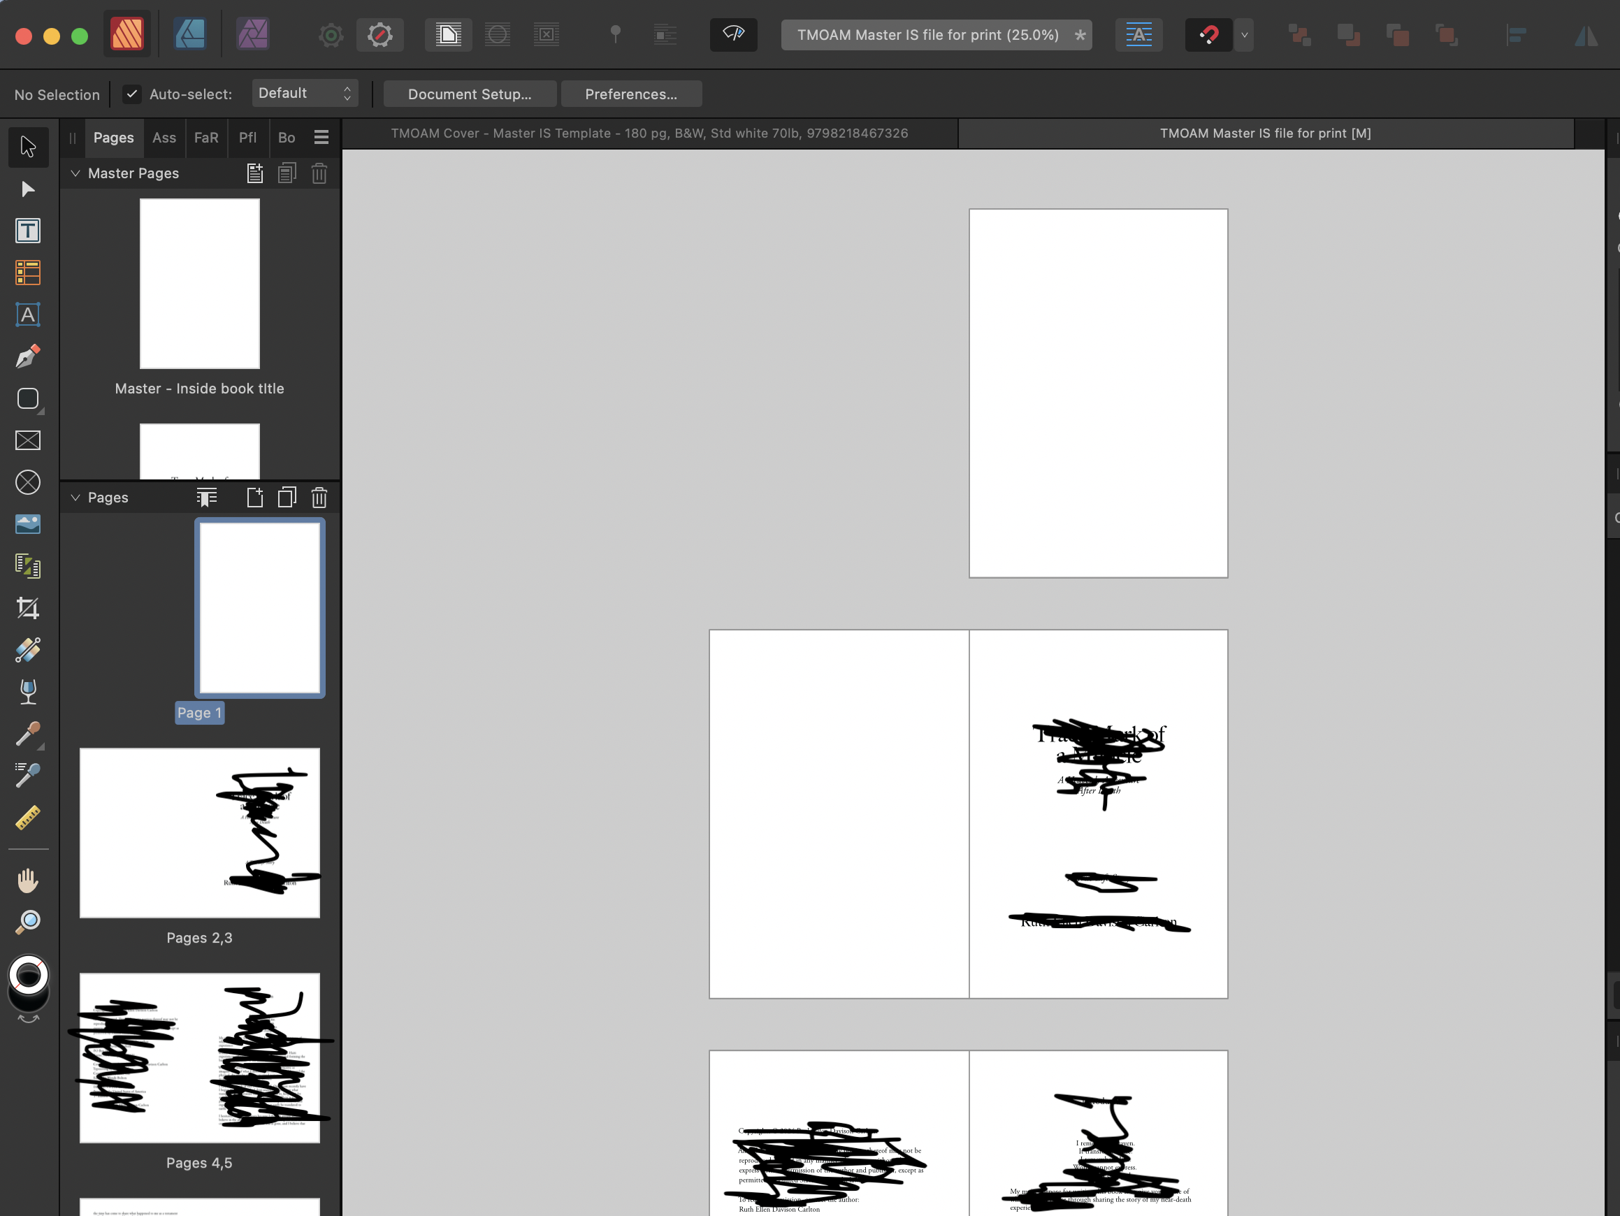Select the Node tool
Image resolution: width=1620 pixels, height=1216 pixels.
[x=28, y=189]
